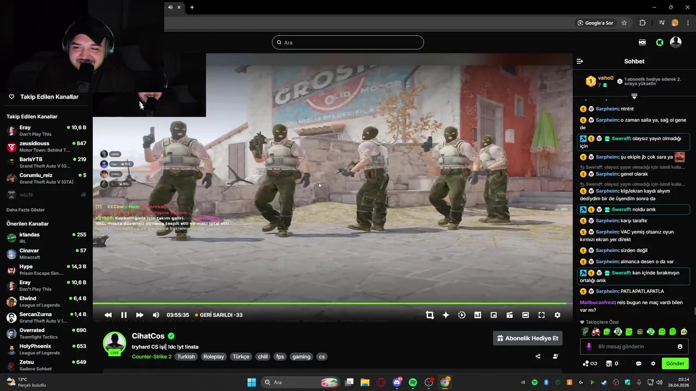Enable picture-in-picture mini player icon
The image size is (696, 391).
(494, 315)
